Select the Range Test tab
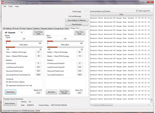Image resolution: width=155 pixels, height=113 pixels. pos(75,28)
